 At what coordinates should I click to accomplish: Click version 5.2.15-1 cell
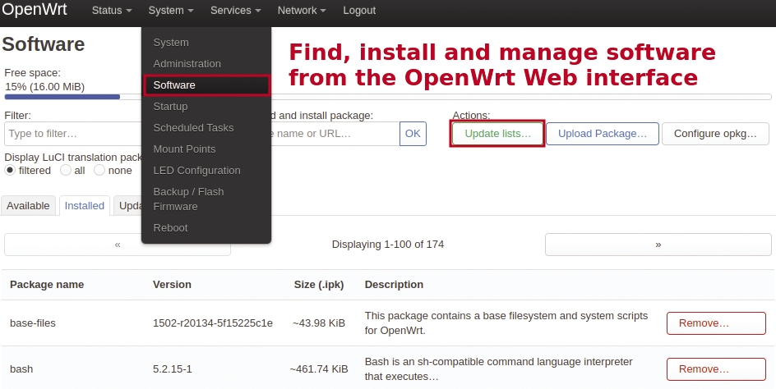coord(173,368)
